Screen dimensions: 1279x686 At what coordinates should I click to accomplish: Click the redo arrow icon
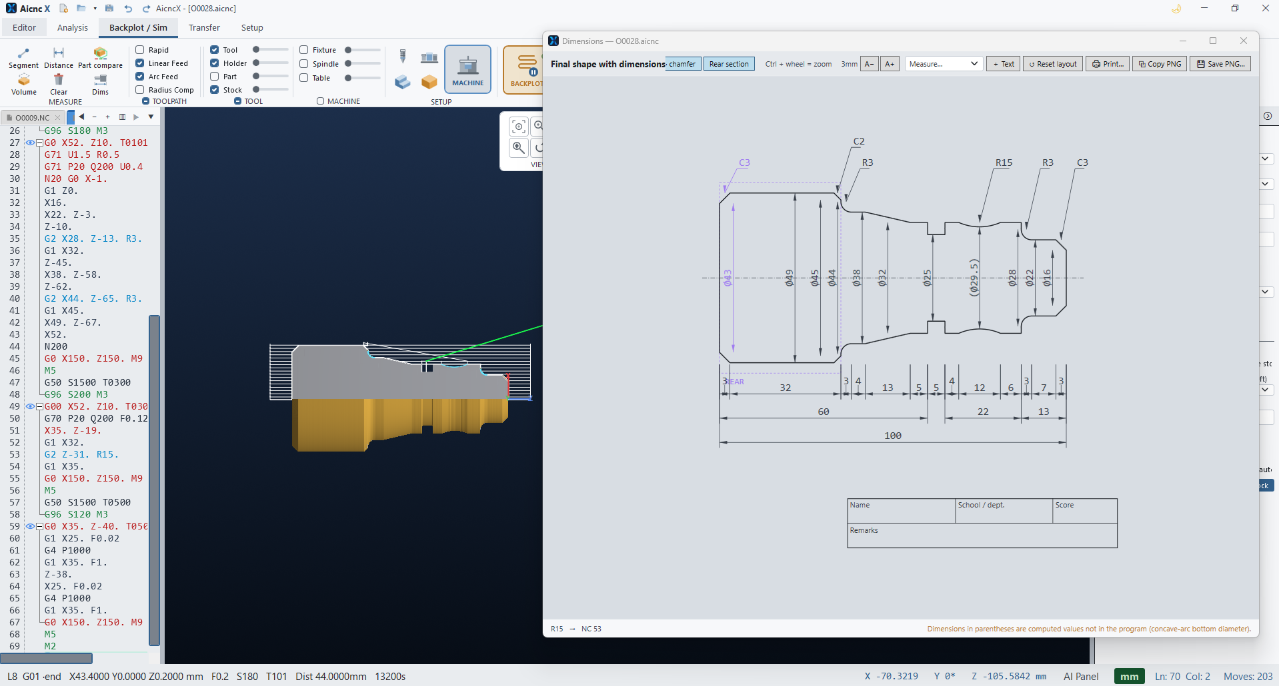click(x=146, y=9)
